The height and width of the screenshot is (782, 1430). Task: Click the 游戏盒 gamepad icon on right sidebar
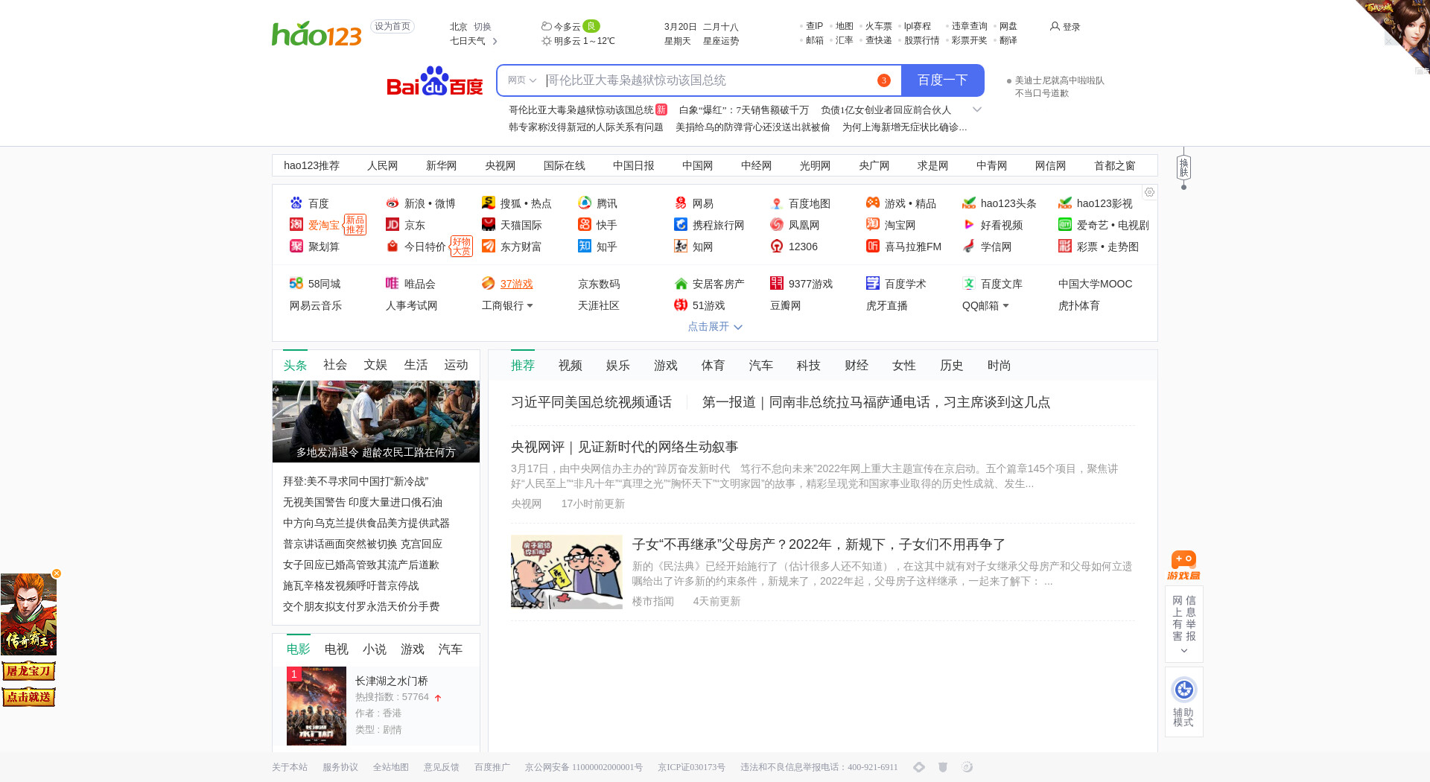(1183, 565)
